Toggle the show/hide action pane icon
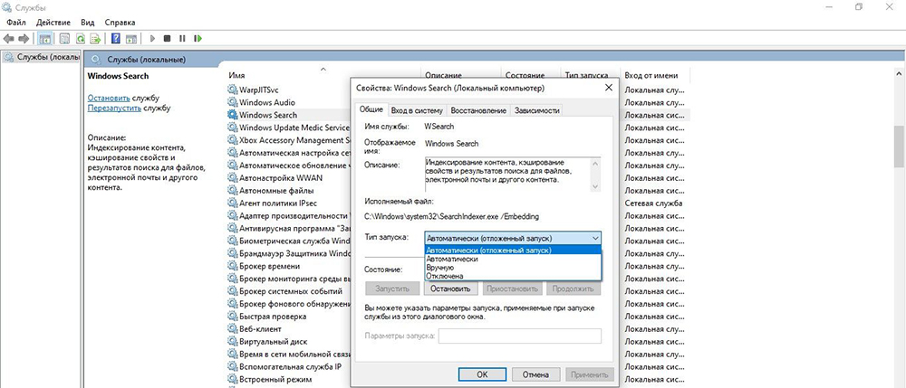Screen dimensions: 906x388 pos(131,39)
